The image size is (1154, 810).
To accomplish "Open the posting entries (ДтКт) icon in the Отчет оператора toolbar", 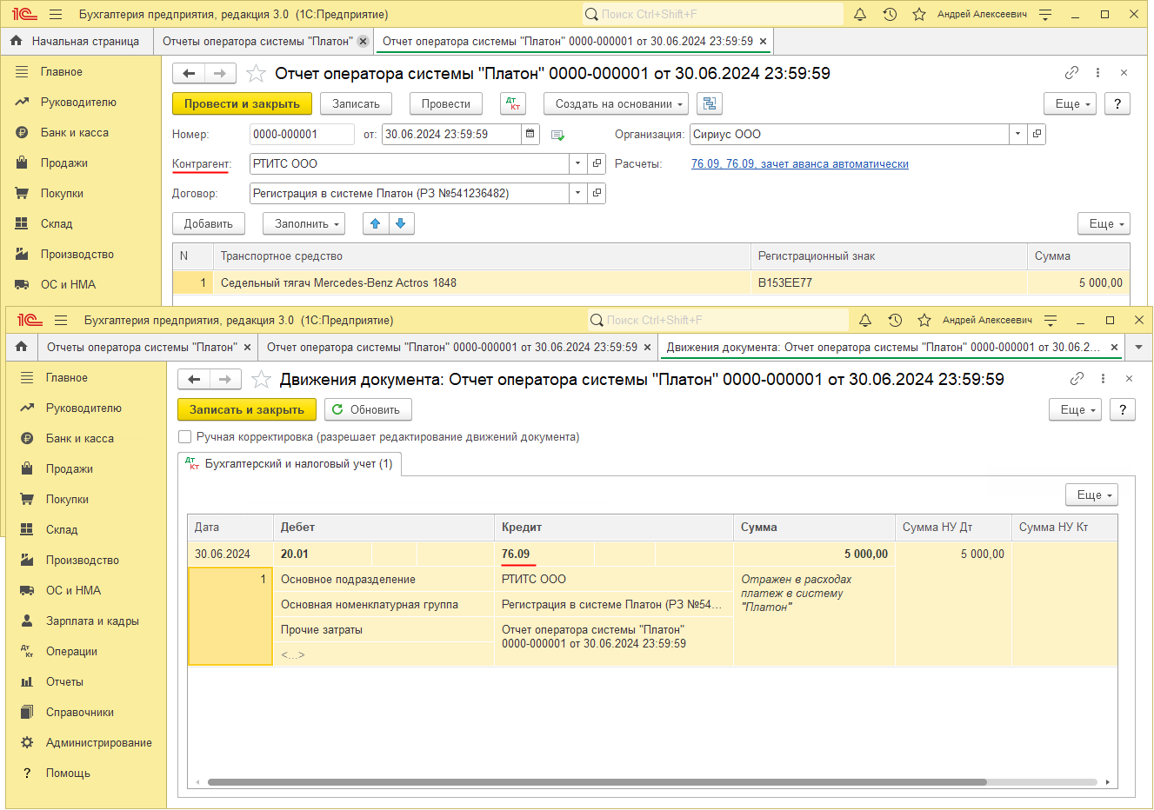I will (x=513, y=103).
